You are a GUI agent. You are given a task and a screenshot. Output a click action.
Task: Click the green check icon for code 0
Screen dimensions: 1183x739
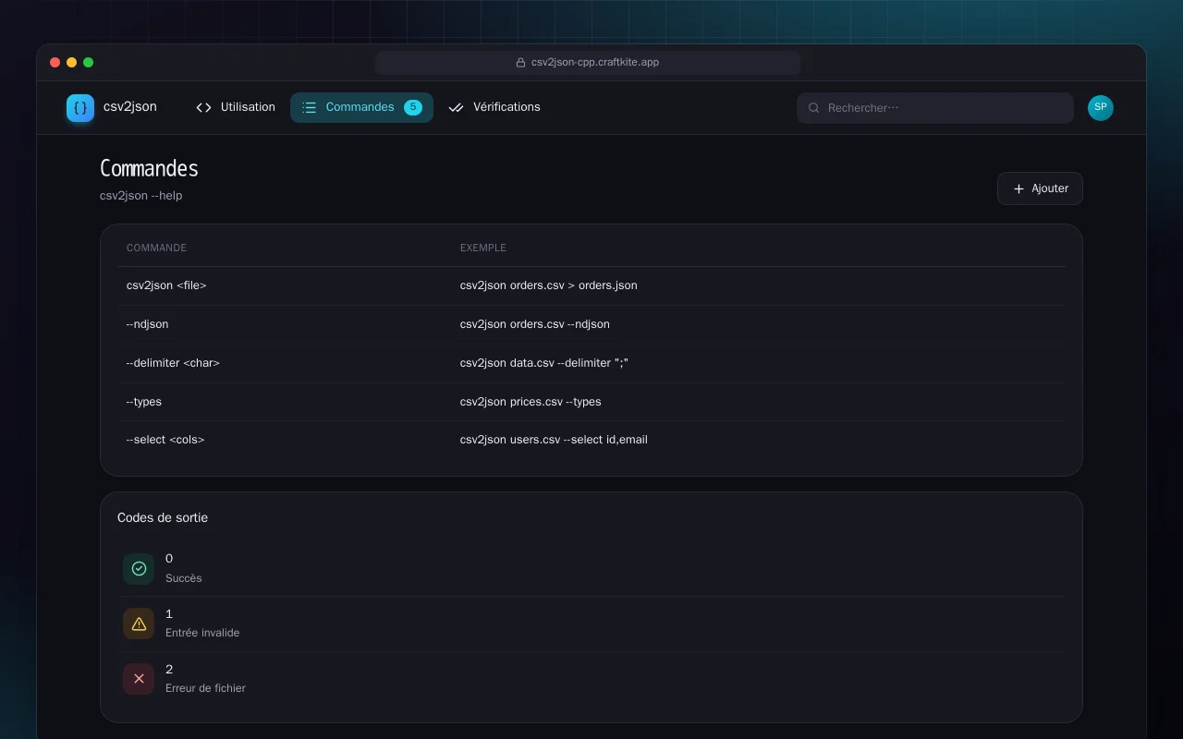139,569
